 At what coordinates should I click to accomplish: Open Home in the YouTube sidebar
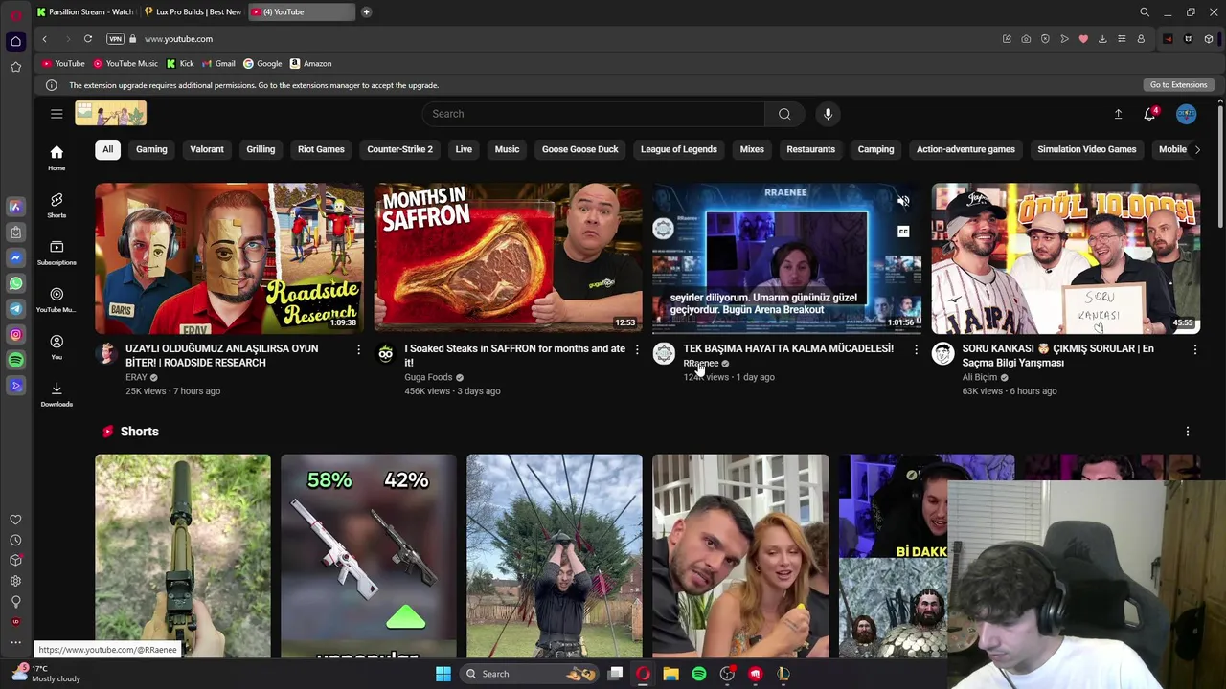coord(57,158)
